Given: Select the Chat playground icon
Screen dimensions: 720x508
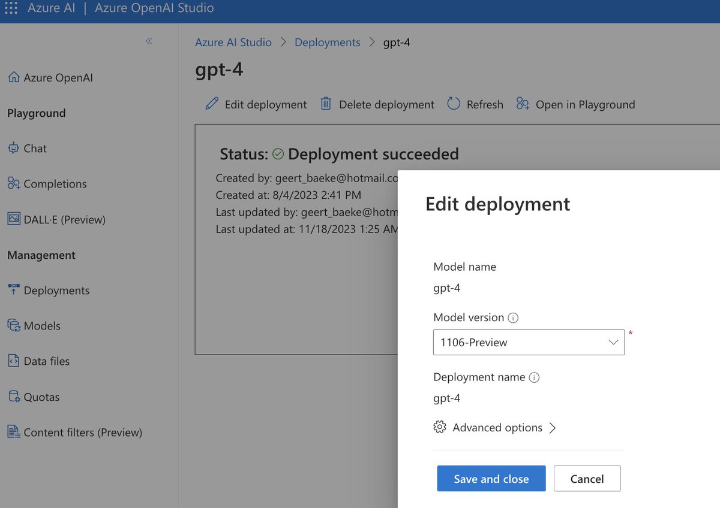Looking at the screenshot, I should pos(13,148).
